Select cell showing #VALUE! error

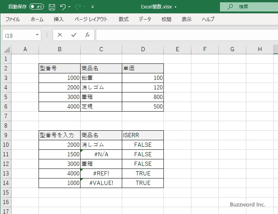pyautogui.click(x=101, y=183)
